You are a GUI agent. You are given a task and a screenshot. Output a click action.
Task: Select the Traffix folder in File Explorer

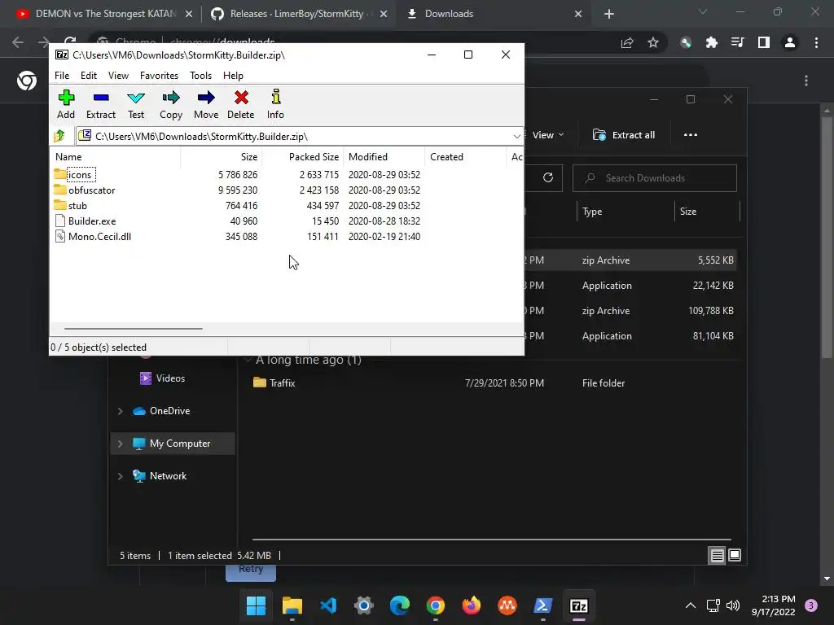274,382
